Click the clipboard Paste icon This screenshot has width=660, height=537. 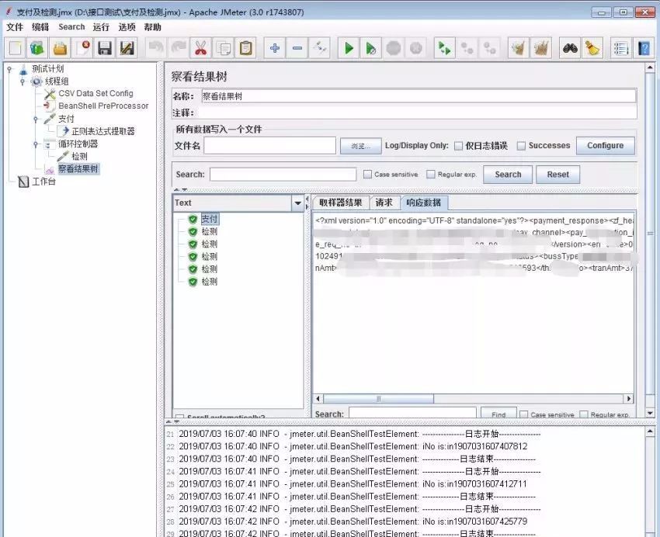click(246, 48)
